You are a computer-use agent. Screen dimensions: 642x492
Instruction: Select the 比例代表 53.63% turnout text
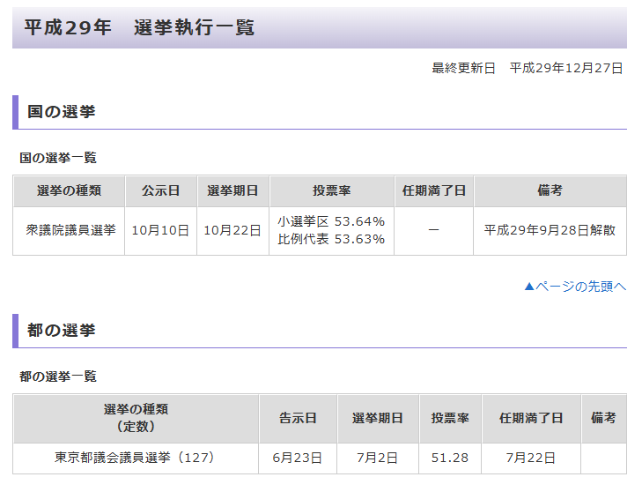click(x=331, y=239)
